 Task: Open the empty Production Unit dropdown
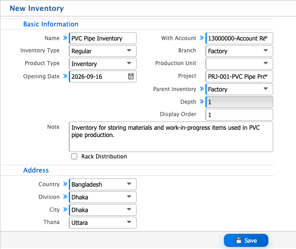pyautogui.click(x=239, y=64)
